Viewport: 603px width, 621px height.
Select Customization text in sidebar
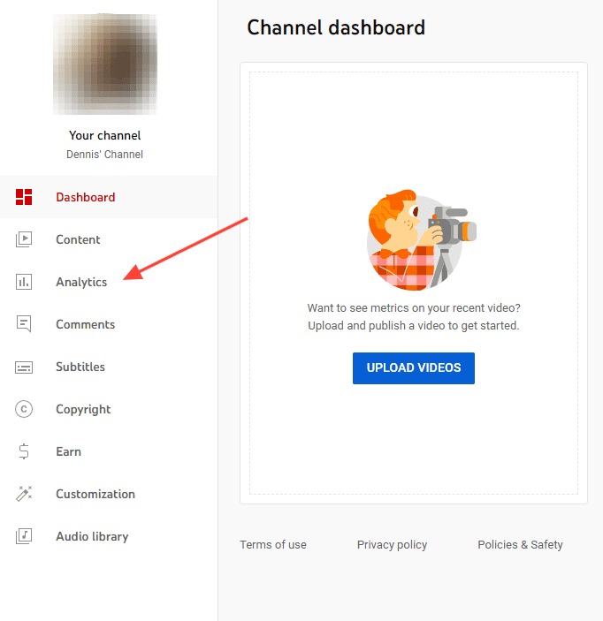click(95, 494)
